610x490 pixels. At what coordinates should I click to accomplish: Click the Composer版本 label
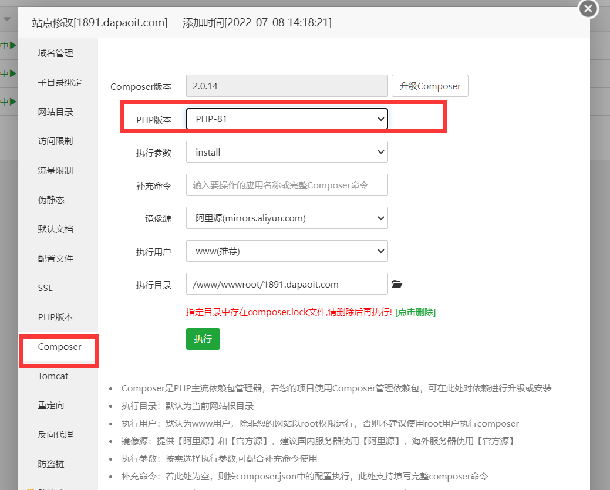pyautogui.click(x=141, y=87)
